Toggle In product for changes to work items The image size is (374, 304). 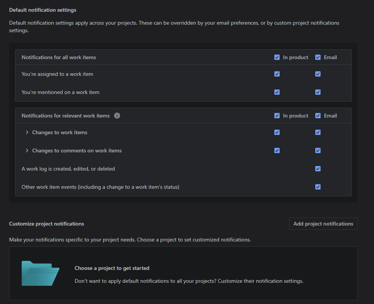(277, 132)
